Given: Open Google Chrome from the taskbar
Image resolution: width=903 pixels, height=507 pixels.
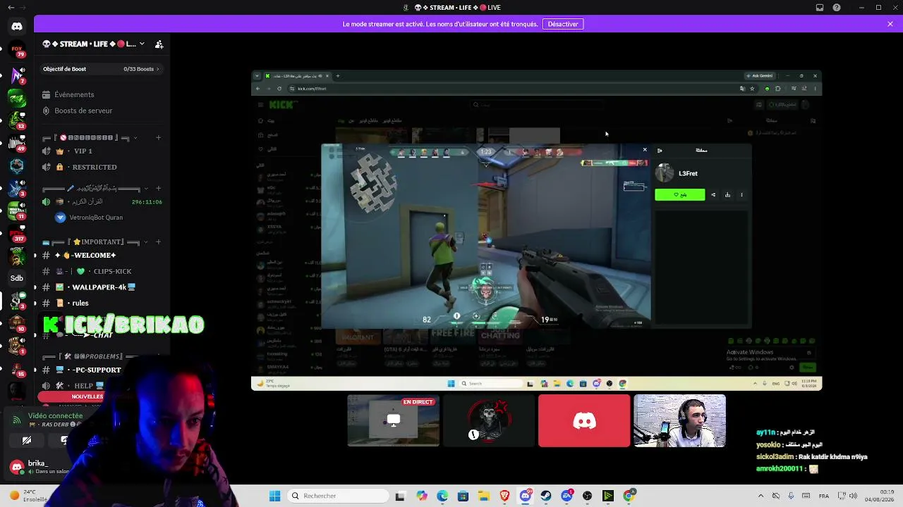Looking at the screenshot, I should pos(629,496).
